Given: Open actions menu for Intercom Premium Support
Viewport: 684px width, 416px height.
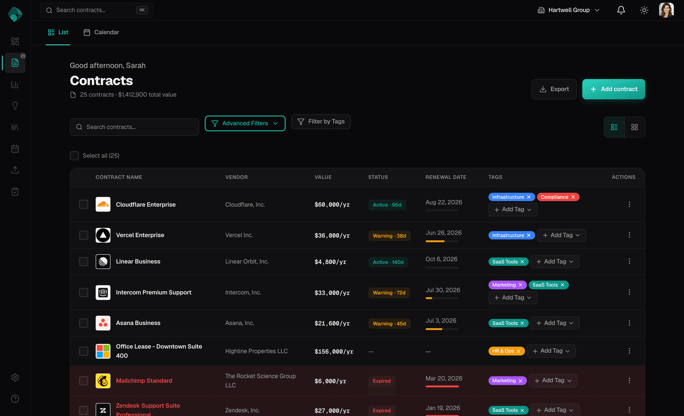Looking at the screenshot, I should pyautogui.click(x=629, y=292).
